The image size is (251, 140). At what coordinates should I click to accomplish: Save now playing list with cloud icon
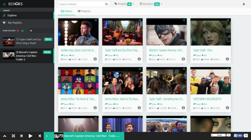[22, 31]
